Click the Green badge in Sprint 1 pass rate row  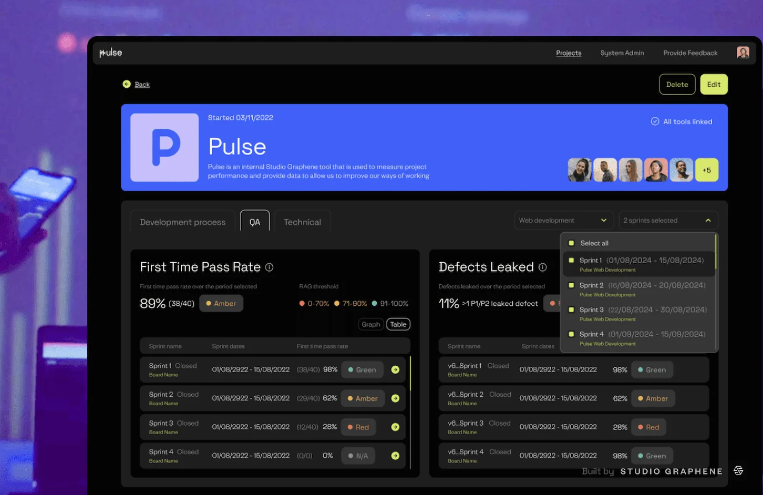click(x=363, y=370)
